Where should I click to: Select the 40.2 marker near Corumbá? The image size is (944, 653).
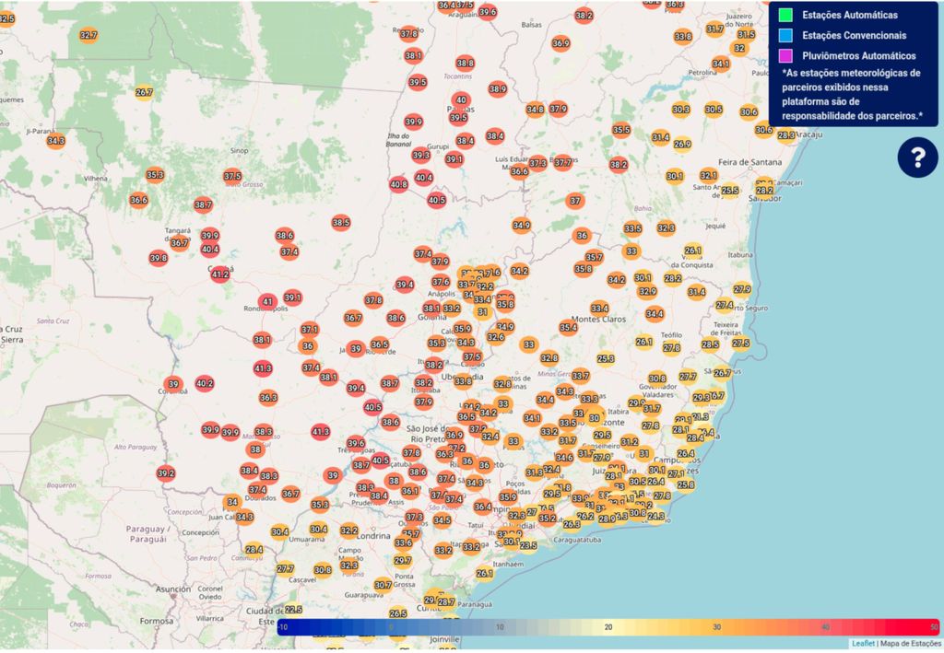coord(205,384)
